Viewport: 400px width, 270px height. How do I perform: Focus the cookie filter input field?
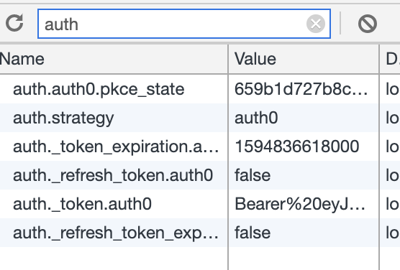(184, 24)
